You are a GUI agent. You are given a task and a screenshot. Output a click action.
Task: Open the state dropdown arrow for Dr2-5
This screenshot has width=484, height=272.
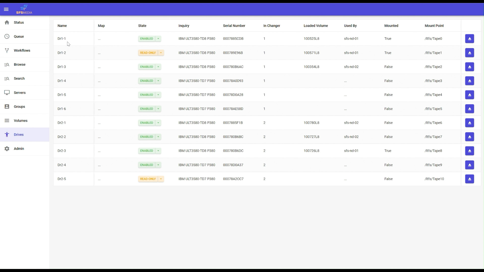(161, 179)
